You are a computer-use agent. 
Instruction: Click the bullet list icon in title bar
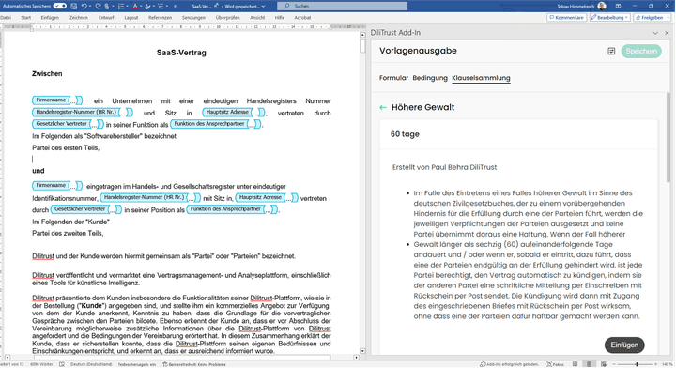(x=121, y=6)
